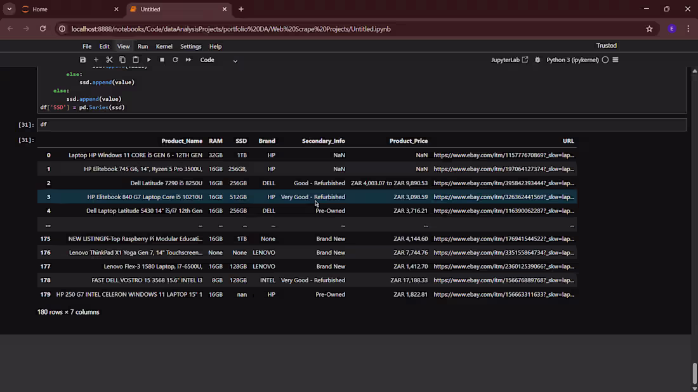Click the SSD column header
Image resolution: width=698 pixels, height=392 pixels.
tap(241, 141)
